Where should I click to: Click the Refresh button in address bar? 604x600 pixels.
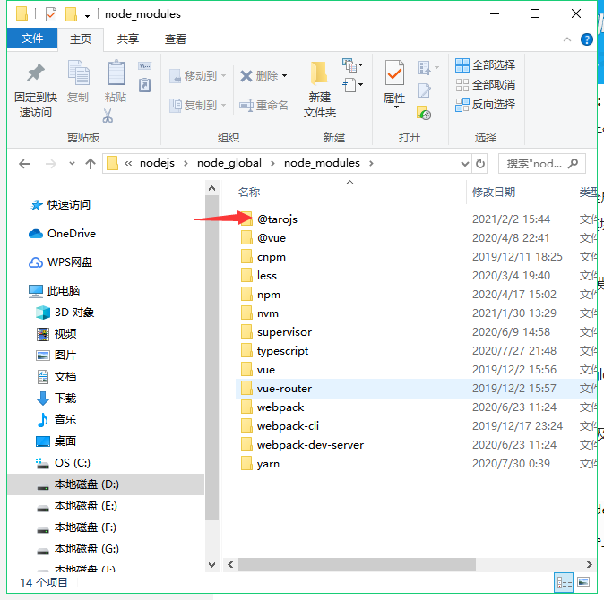tap(480, 164)
